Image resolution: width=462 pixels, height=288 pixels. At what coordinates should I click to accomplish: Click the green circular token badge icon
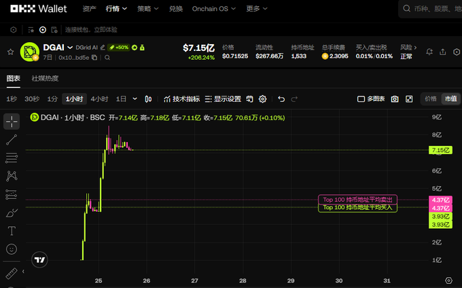point(135,48)
